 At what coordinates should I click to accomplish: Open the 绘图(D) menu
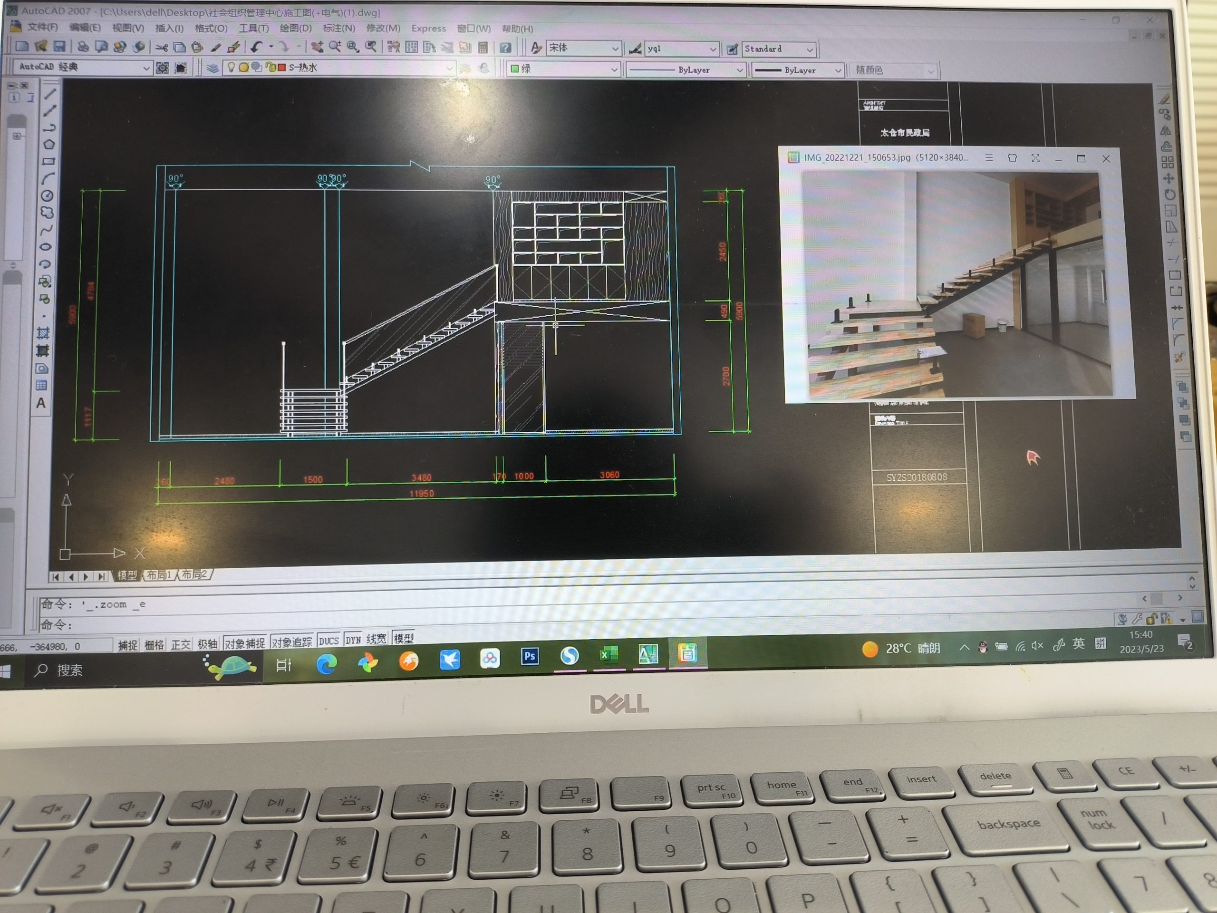pyautogui.click(x=295, y=28)
